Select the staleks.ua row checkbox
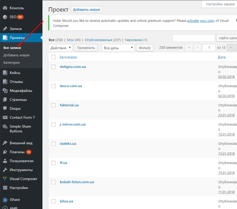 [53, 144]
